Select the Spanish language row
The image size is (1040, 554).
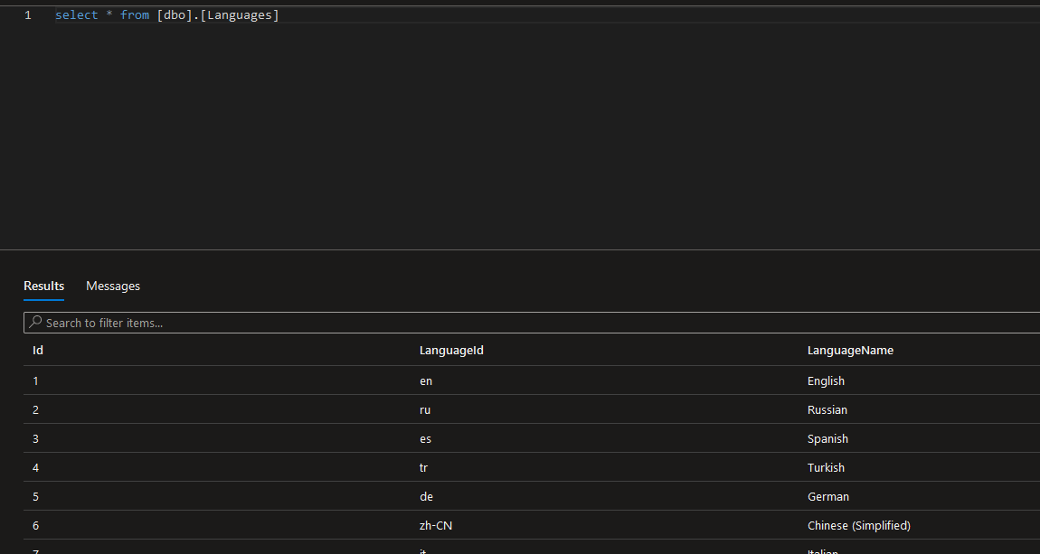(x=827, y=438)
